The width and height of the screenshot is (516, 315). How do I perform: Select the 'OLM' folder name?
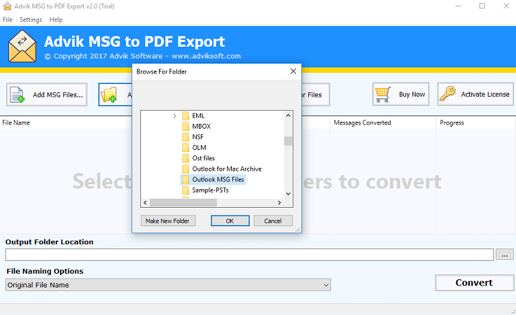pyautogui.click(x=199, y=148)
